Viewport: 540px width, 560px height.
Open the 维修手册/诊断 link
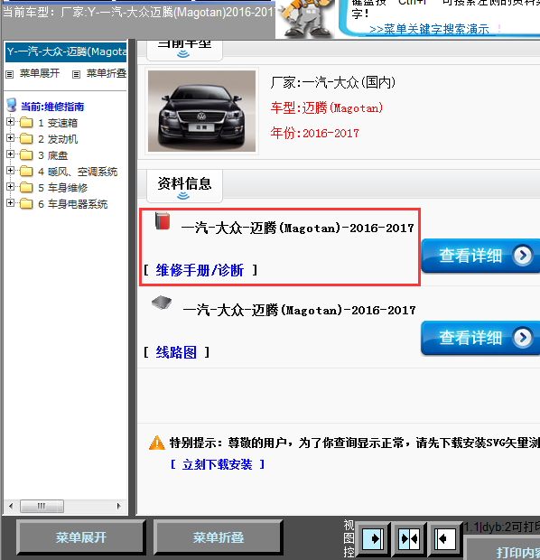pos(200,270)
